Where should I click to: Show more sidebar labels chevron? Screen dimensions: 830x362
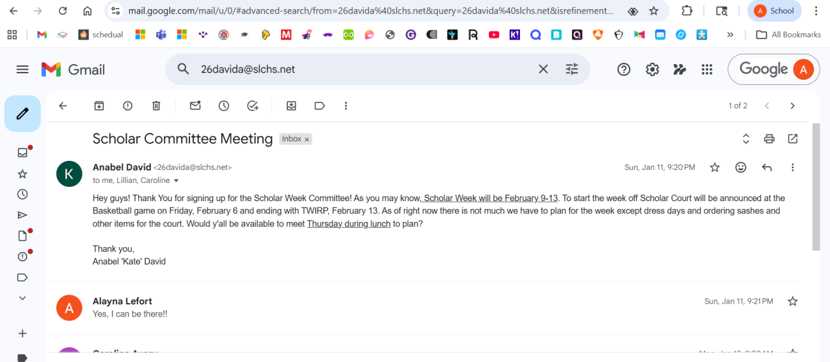click(23, 298)
